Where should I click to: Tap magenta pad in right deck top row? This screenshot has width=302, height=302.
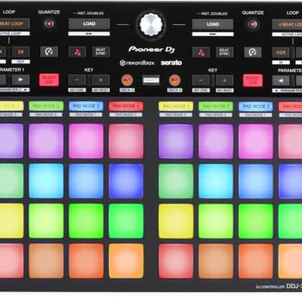pos(256,141)
